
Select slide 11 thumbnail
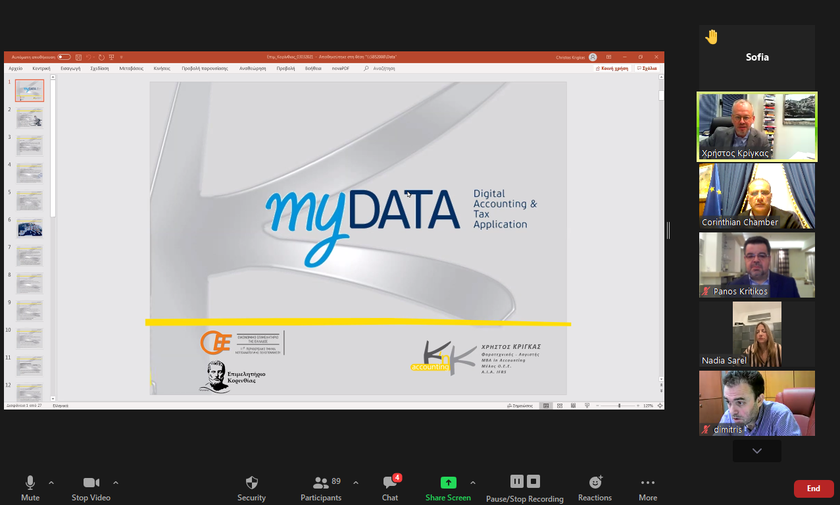point(30,366)
